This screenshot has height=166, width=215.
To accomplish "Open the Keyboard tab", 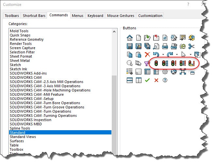I will click(x=95, y=16).
